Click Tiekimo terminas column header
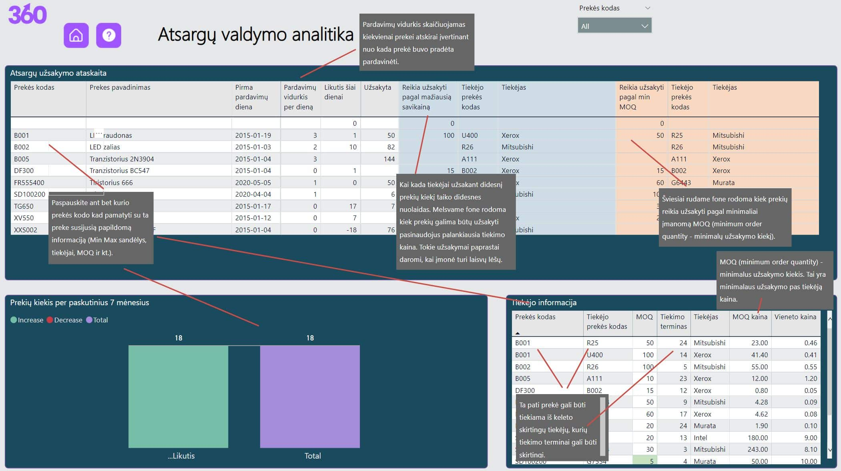The image size is (841, 471). pos(673,322)
